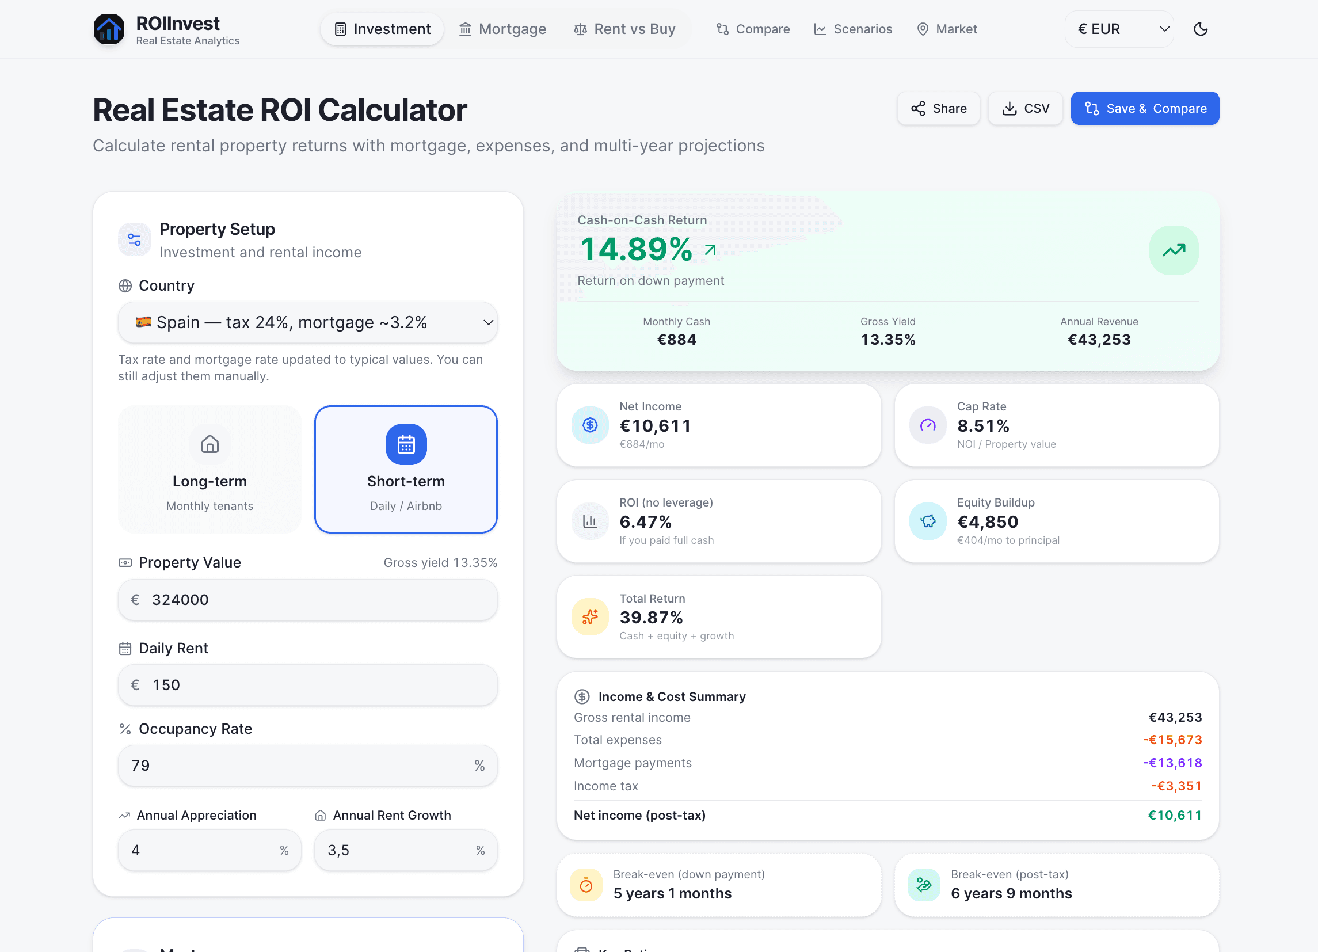Image resolution: width=1318 pixels, height=952 pixels.
Task: Open the Market page
Action: (x=947, y=29)
